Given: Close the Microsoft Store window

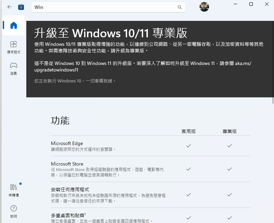Looking at the screenshot, I should tap(267, 4).
